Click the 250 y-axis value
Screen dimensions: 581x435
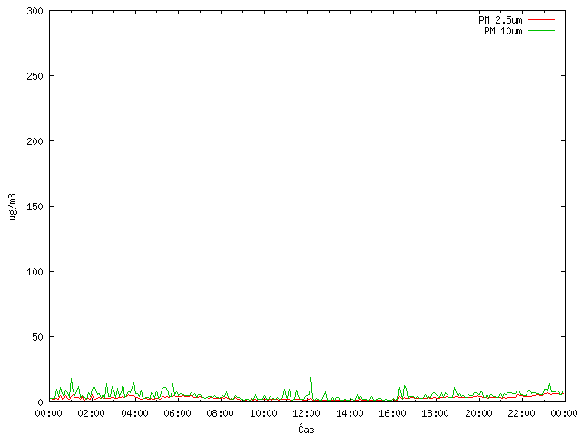[x=34, y=76]
